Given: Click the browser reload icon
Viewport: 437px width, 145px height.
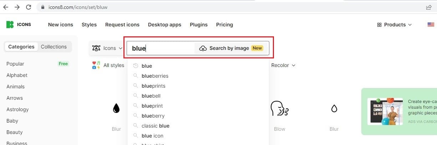Looking at the screenshot, I should point(29,7).
